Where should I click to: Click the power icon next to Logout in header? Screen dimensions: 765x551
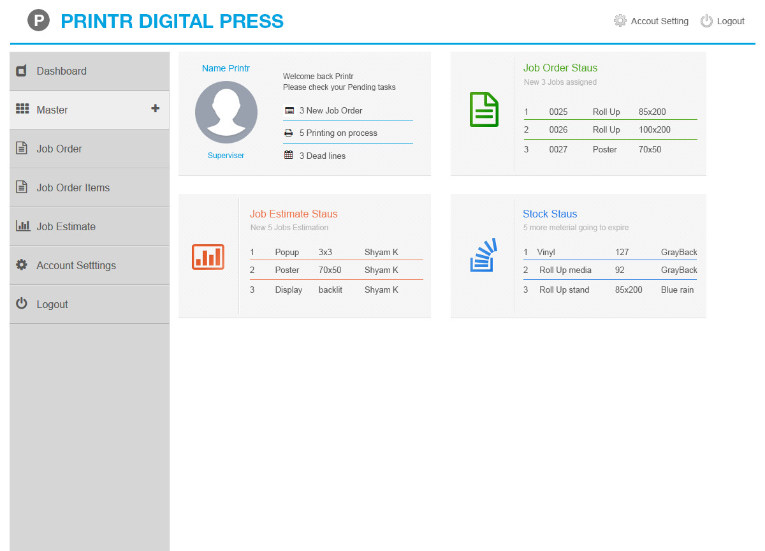(x=706, y=21)
